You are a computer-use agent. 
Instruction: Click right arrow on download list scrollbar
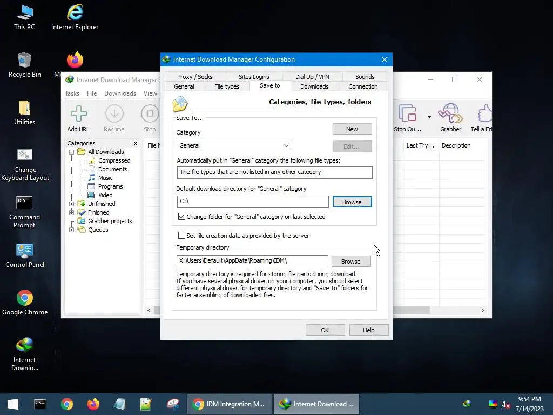click(x=482, y=311)
